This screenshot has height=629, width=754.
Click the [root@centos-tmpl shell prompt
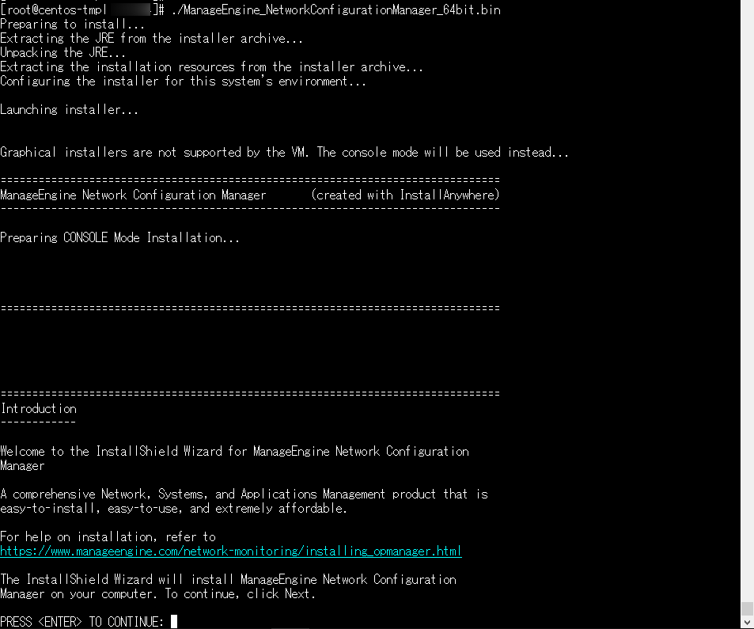coord(82,10)
